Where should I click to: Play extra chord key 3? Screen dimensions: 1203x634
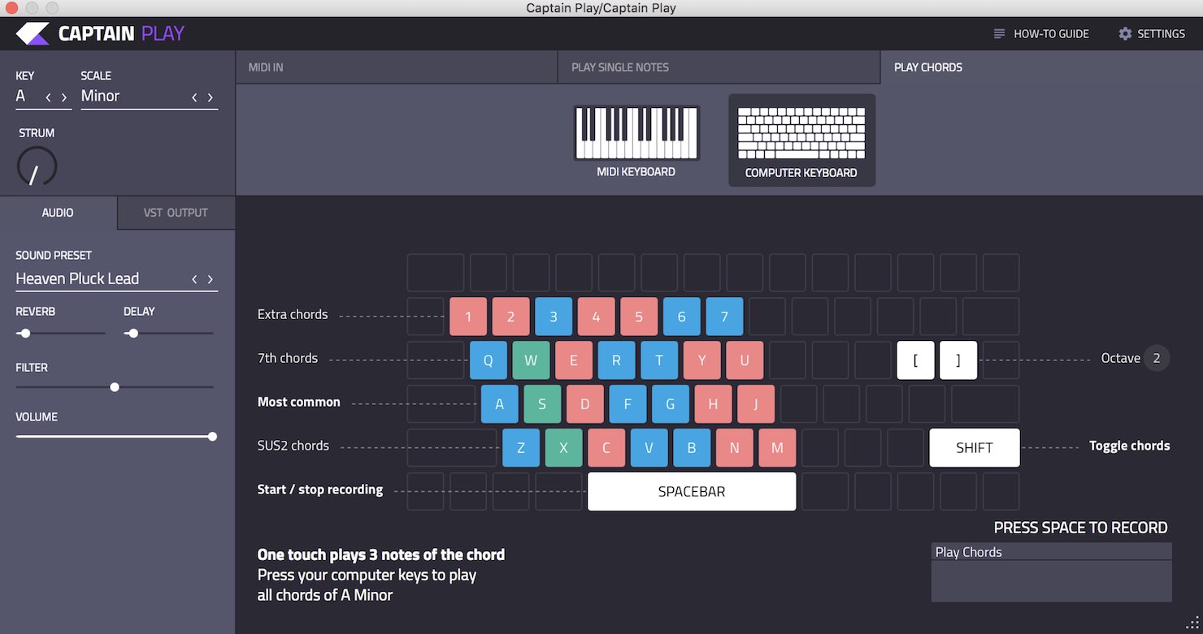[x=554, y=317]
